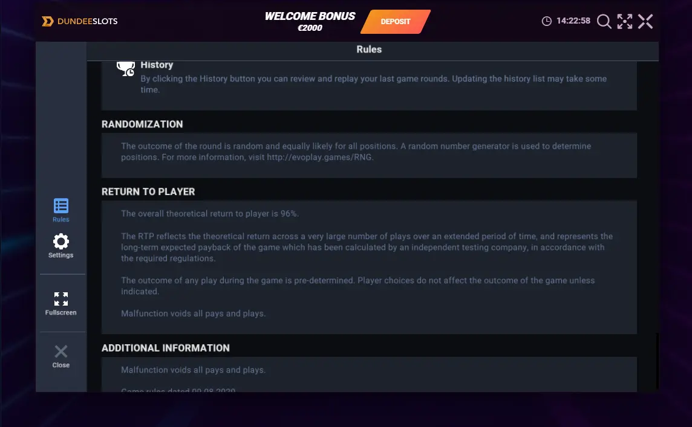Select the RETURN TO PLAYER heading
The width and height of the screenshot is (692, 427).
[148, 191]
